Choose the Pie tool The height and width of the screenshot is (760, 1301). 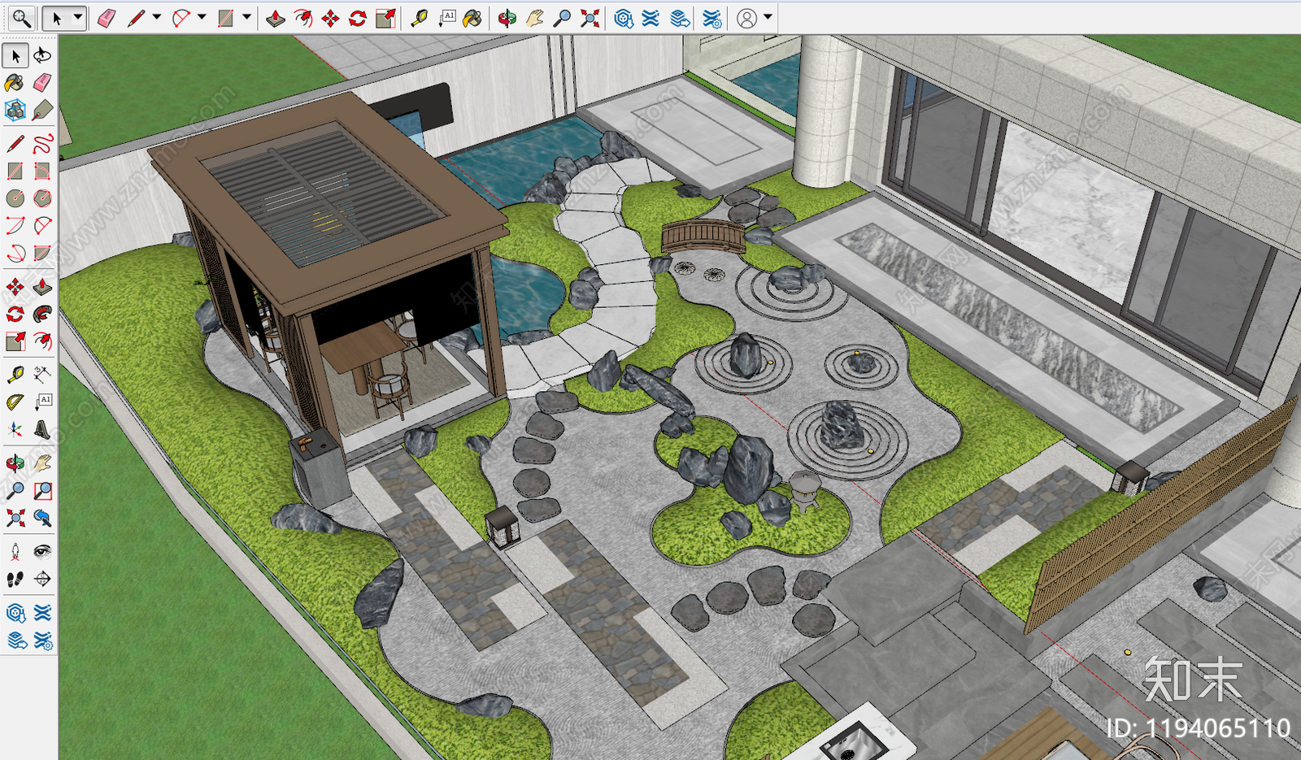pos(42,253)
